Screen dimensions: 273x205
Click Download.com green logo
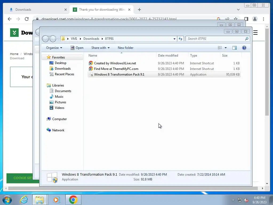(14, 33)
